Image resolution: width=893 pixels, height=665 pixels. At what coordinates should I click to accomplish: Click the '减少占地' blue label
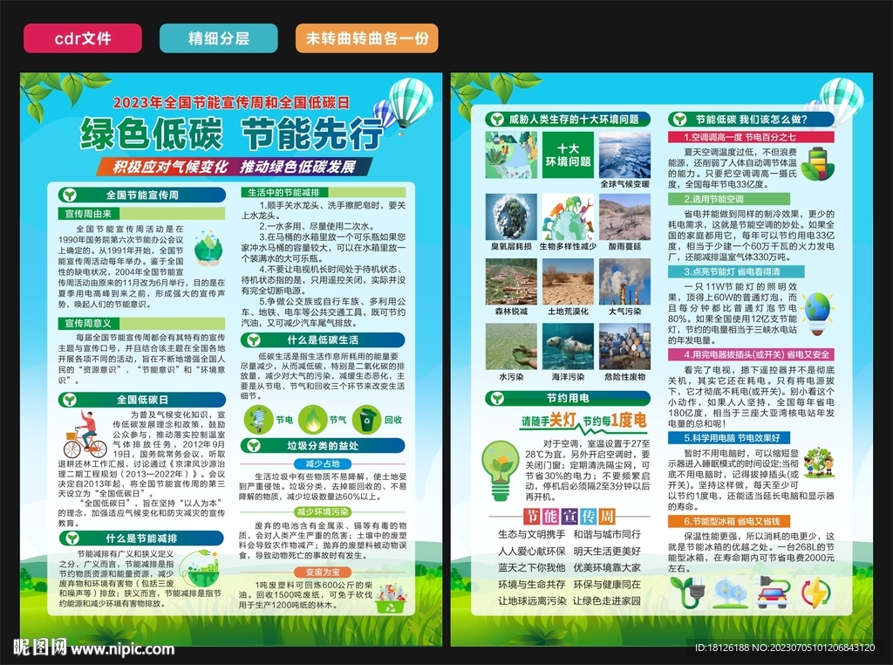323,464
